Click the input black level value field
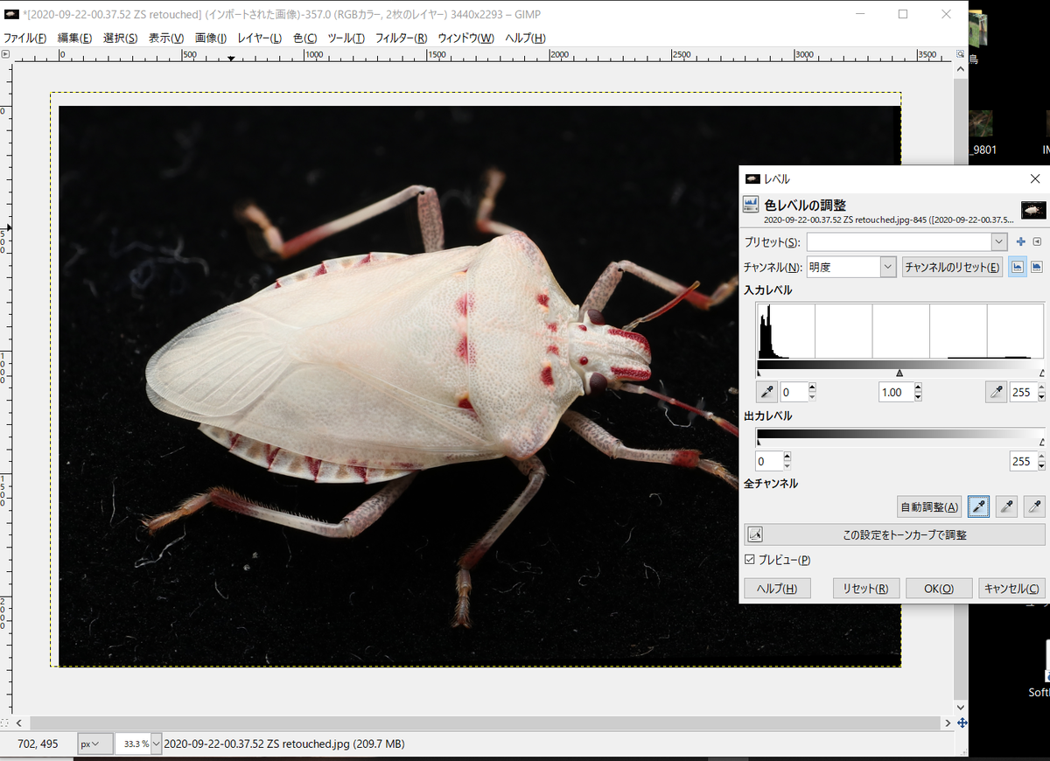 [x=794, y=393]
